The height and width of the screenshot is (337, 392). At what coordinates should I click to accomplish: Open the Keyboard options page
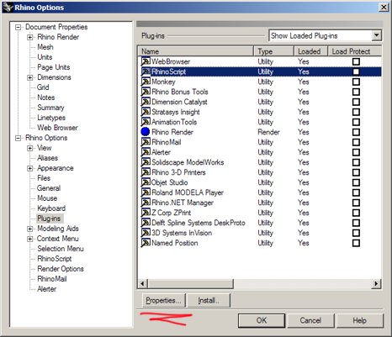tap(51, 208)
